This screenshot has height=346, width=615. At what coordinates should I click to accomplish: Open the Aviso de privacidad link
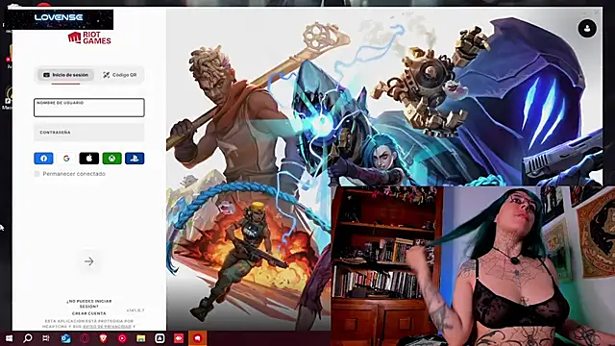point(107,327)
